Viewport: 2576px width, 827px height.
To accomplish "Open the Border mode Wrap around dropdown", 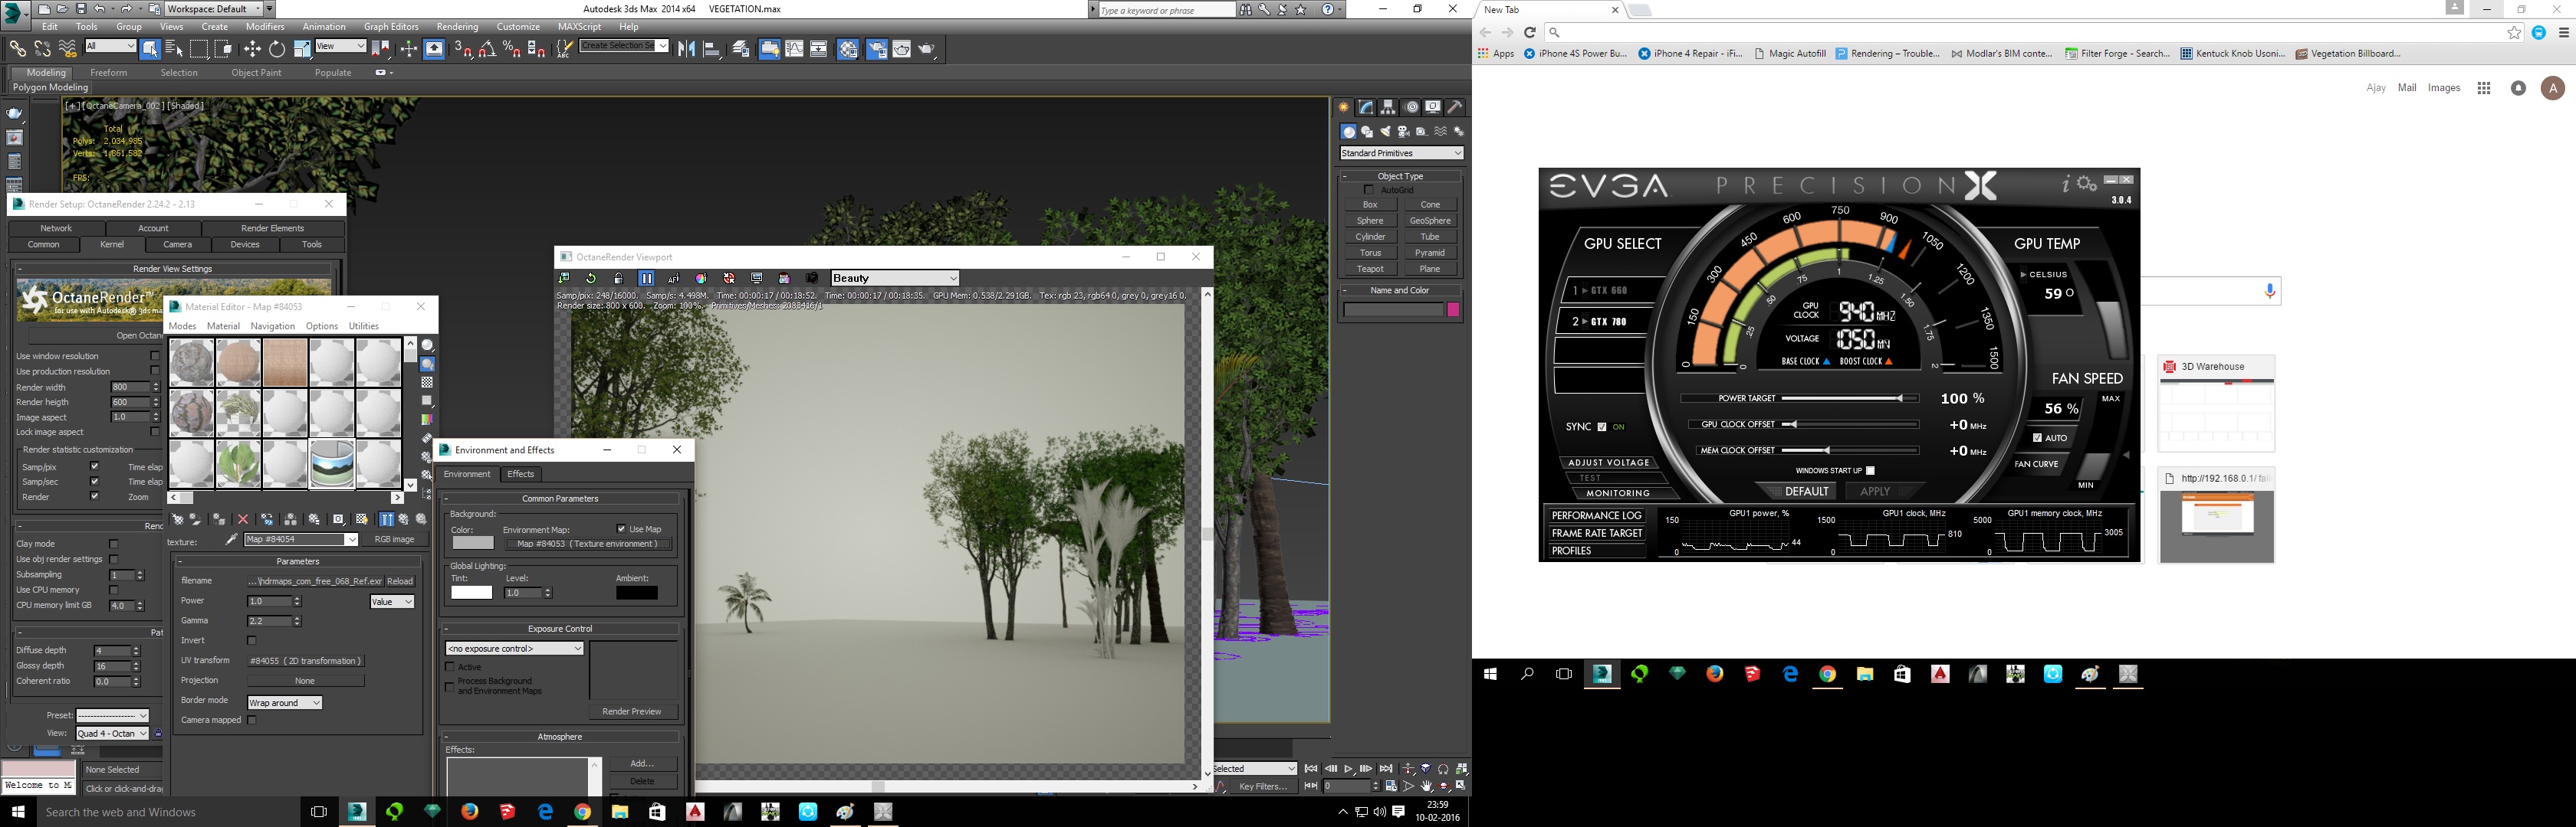I will (285, 703).
